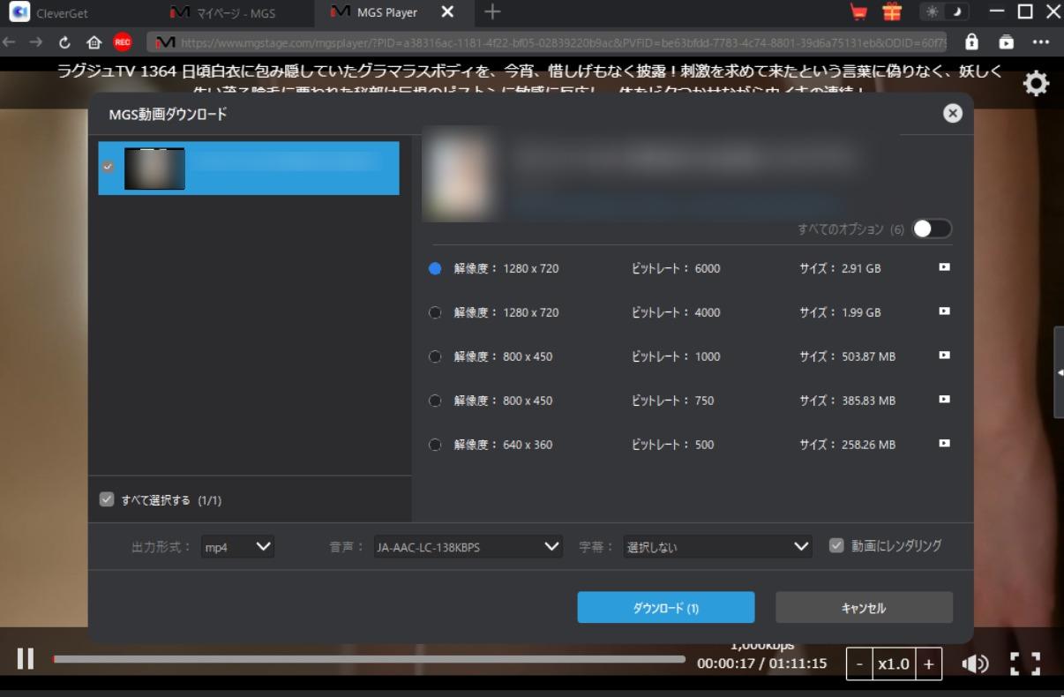Click video icon on 503.87 MB row
This screenshot has width=1064, height=697.
(x=944, y=355)
